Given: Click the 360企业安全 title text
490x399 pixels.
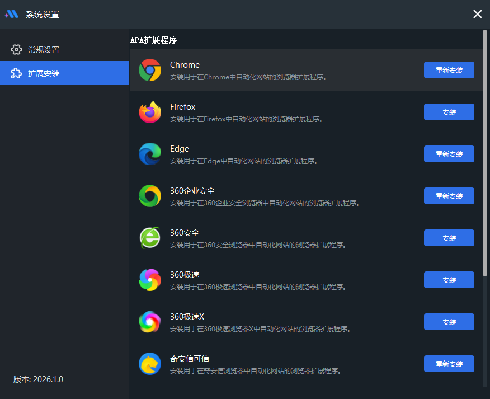Looking at the screenshot, I should (x=192, y=191).
